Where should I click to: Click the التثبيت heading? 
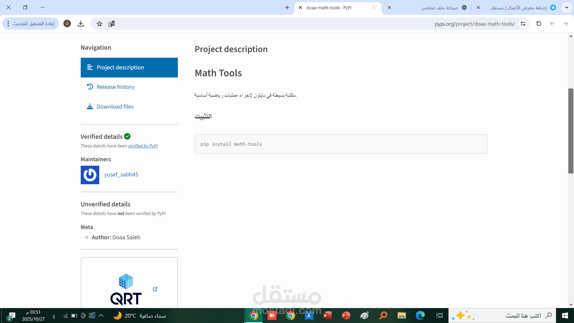pos(203,116)
